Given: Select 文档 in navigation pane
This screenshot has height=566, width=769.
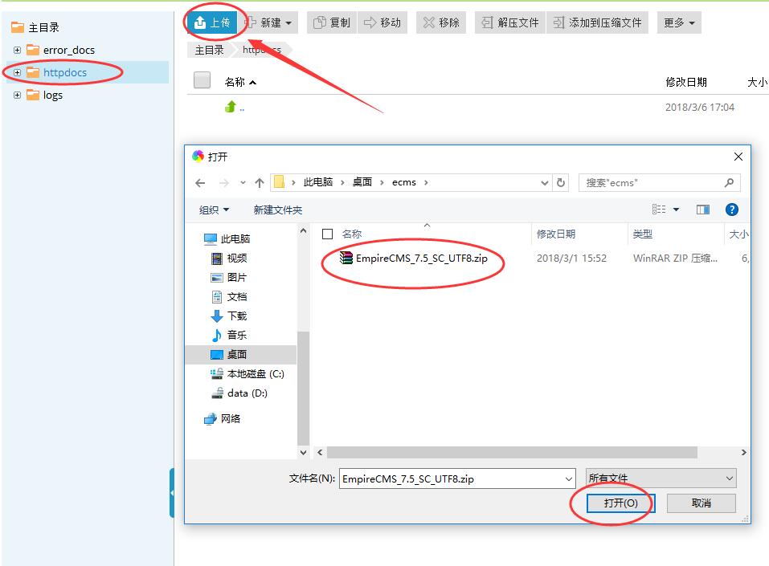Looking at the screenshot, I should pyautogui.click(x=229, y=296).
